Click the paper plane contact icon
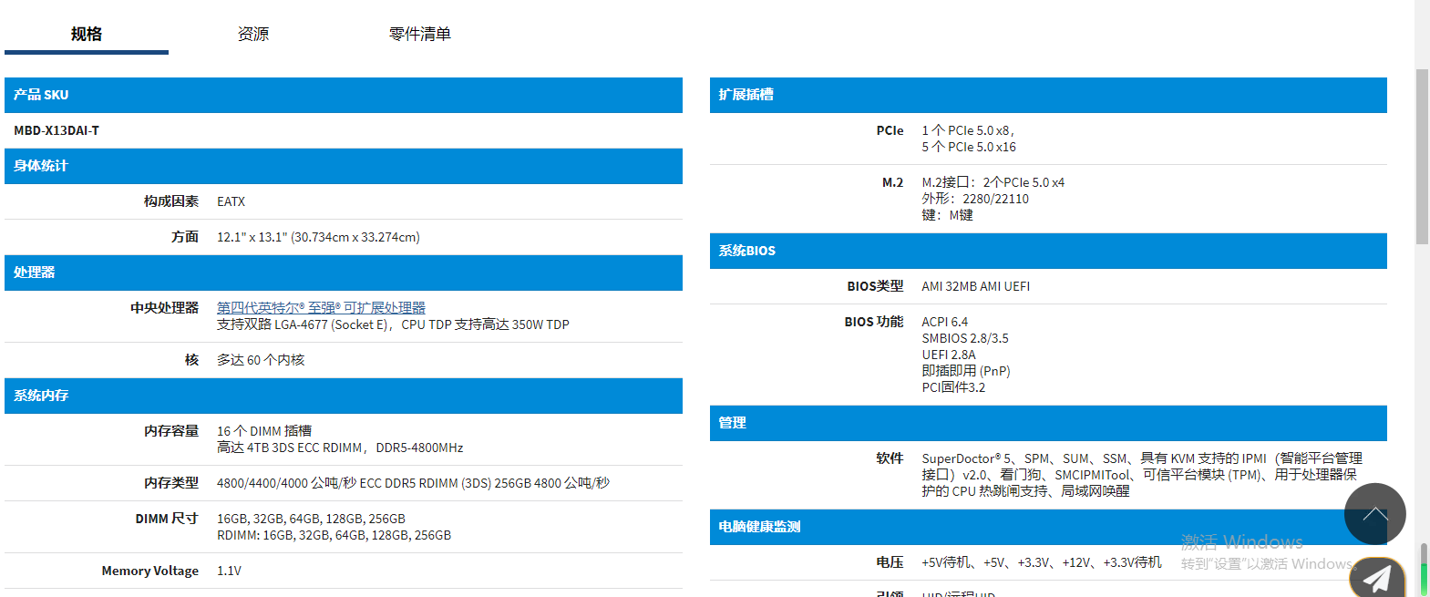 coord(1376,578)
